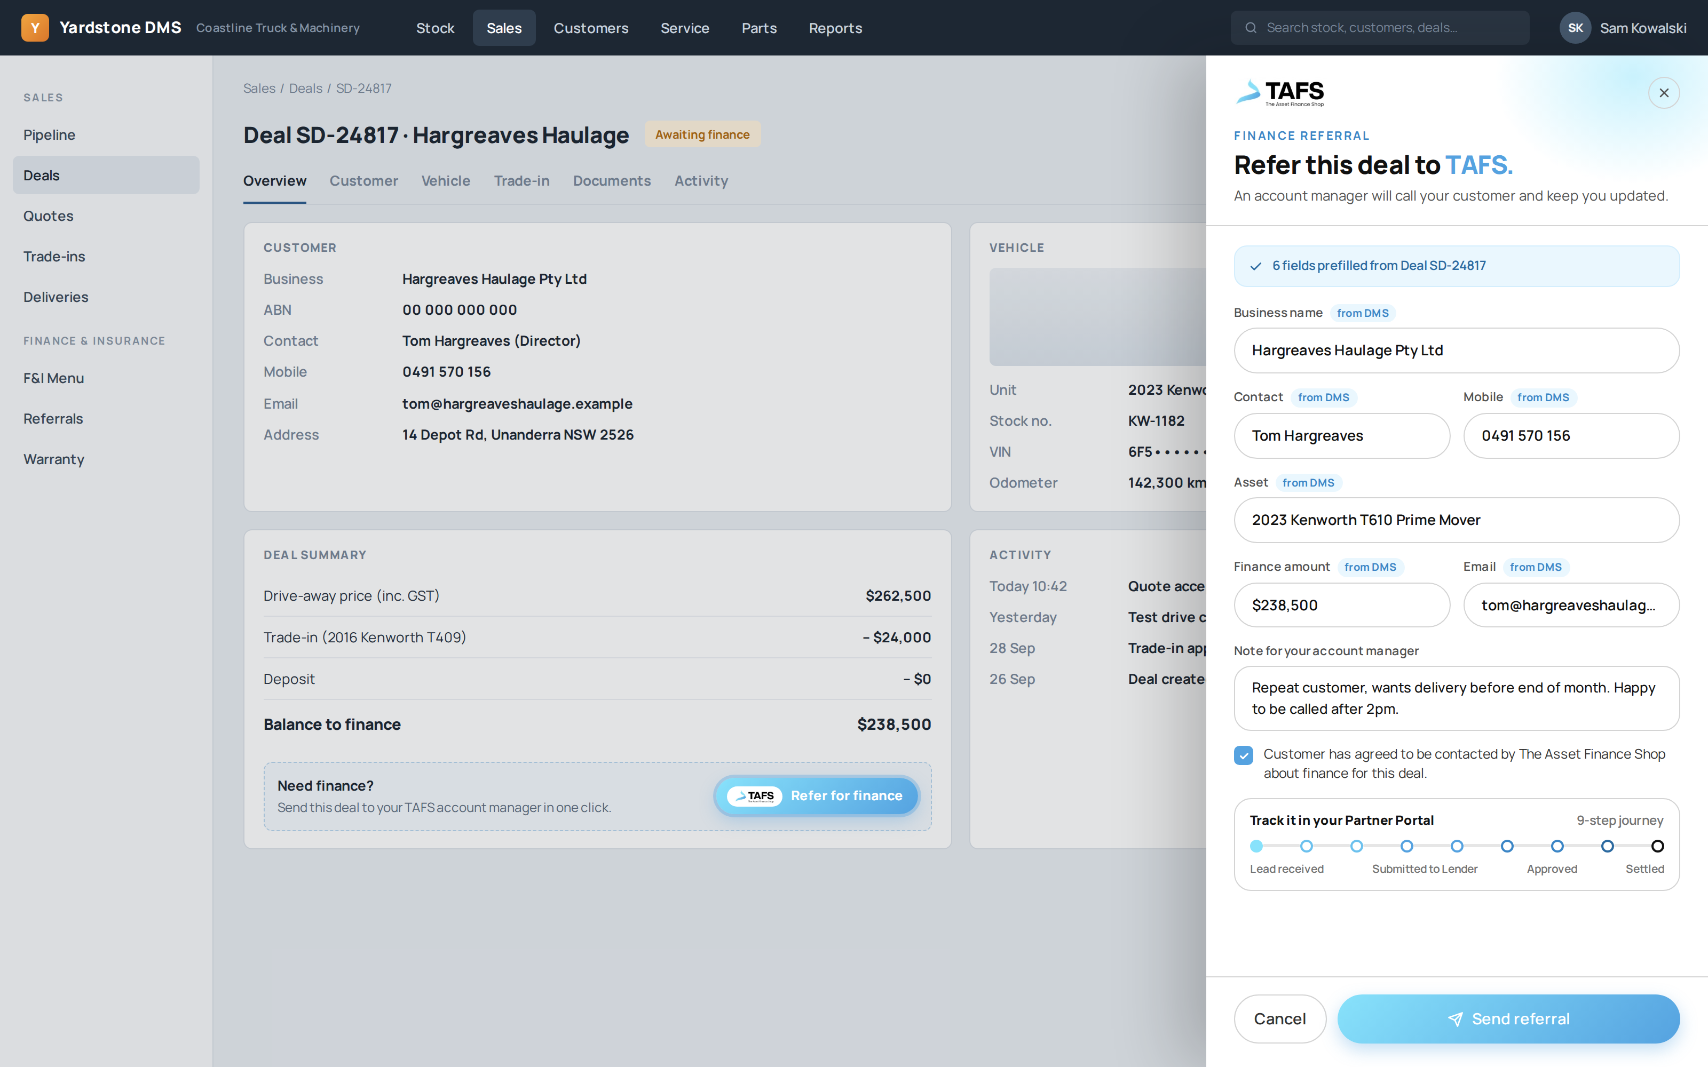Open Trade-ins in the sidebar
Screen dimensions: 1708x1067
(106, 256)
